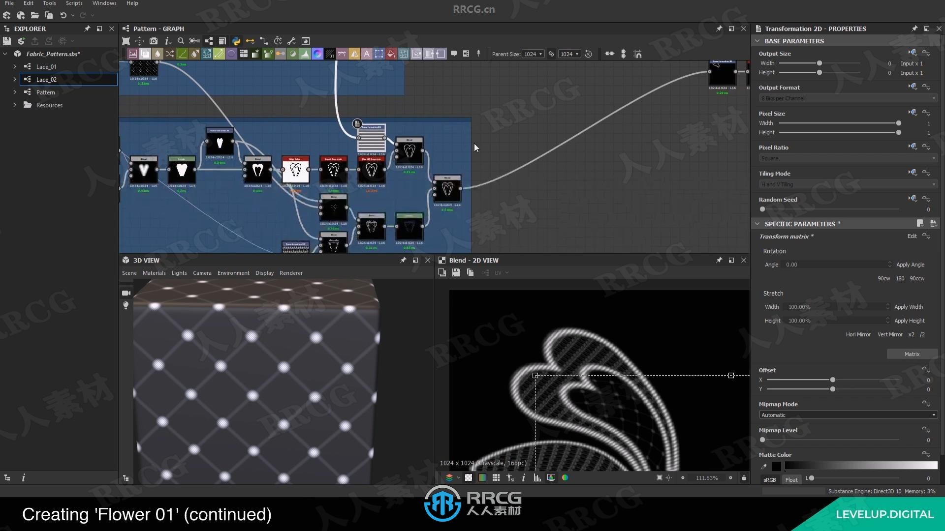
Task: Expand the Lace_01 tree item
Action: [15, 66]
